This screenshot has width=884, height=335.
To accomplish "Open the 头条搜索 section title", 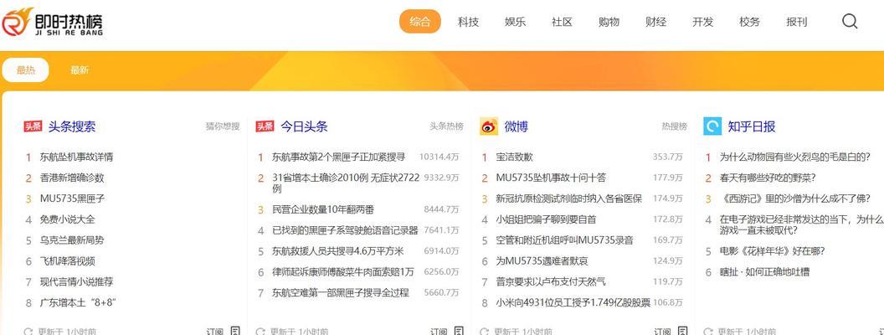I will pos(72,126).
